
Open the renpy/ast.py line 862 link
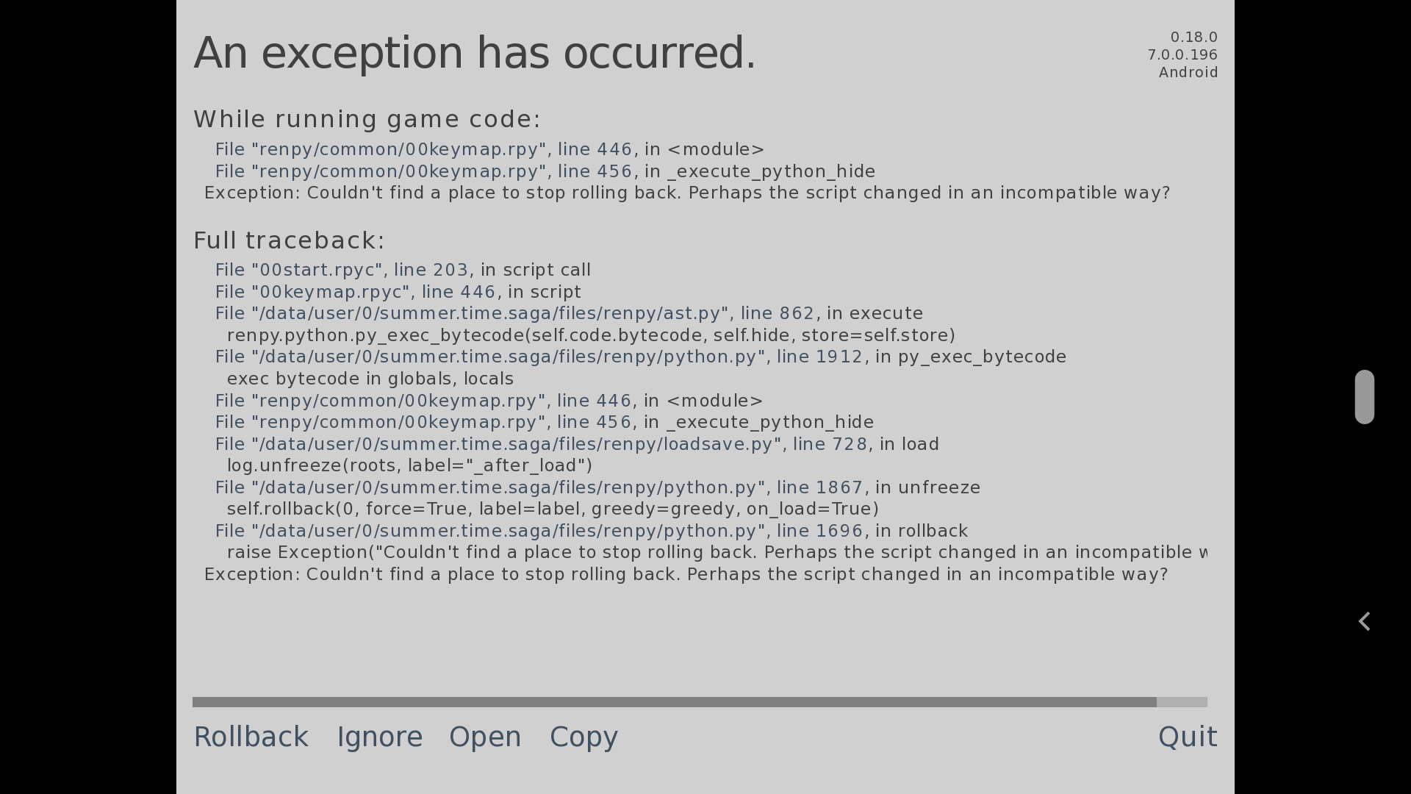point(514,313)
